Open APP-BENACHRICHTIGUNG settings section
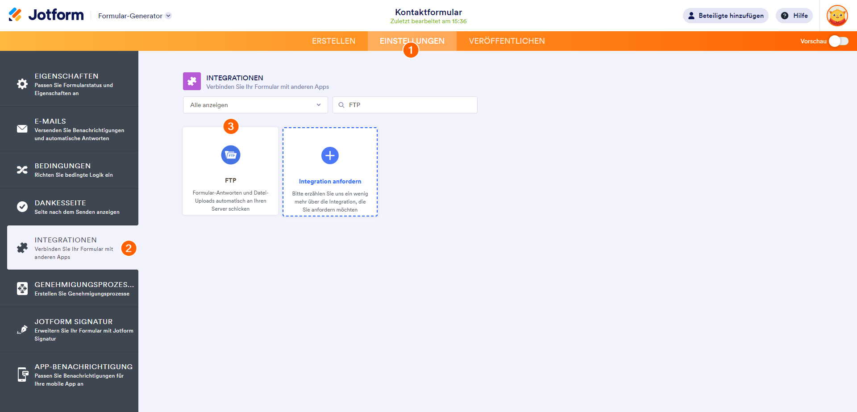 click(69, 375)
